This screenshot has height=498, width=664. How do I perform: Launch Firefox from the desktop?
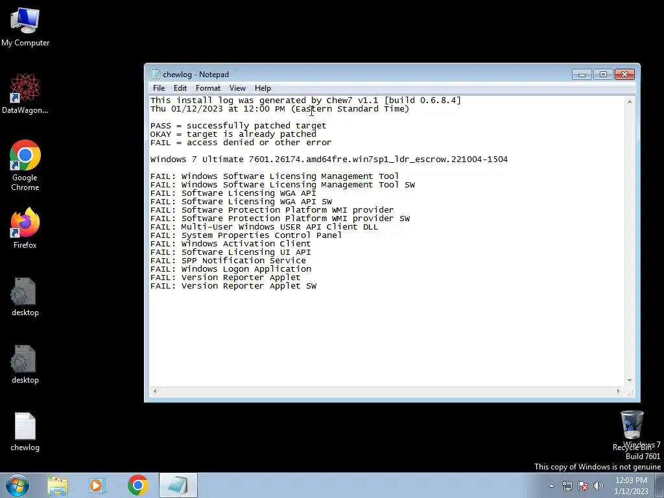point(25,228)
